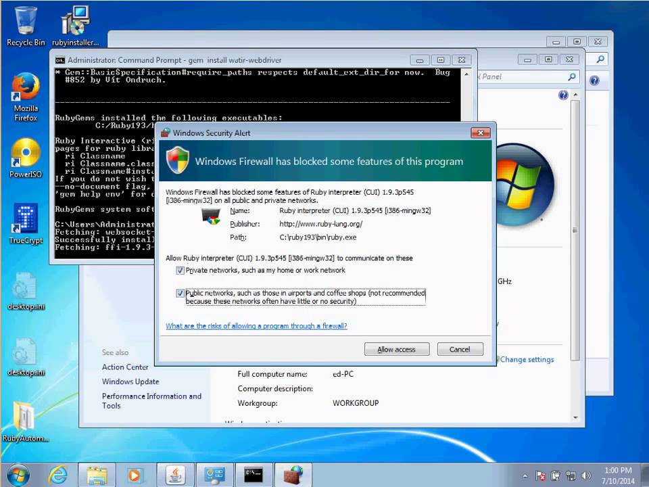Click the C:\ruby193\bin\ruby.exe path text
Viewport: 649px width, 487px height.
[318, 237]
